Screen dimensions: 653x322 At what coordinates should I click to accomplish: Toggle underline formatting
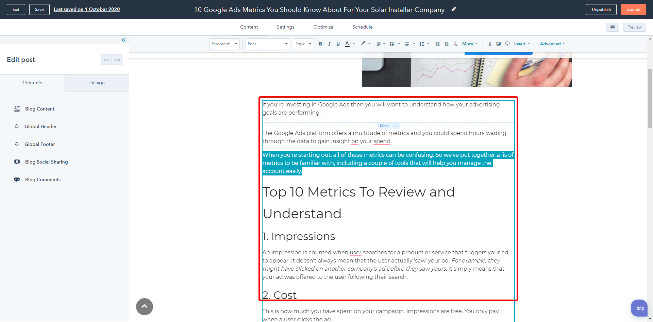pyautogui.click(x=338, y=44)
